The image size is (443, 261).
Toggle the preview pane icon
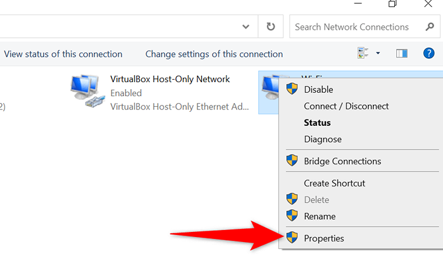tap(401, 53)
